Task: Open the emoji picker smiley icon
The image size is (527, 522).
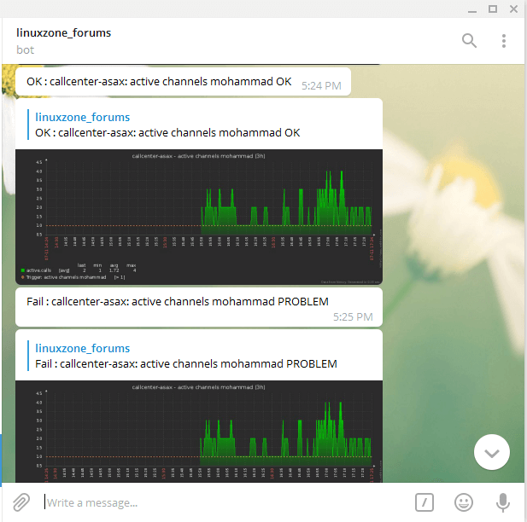Action: pyautogui.click(x=464, y=502)
